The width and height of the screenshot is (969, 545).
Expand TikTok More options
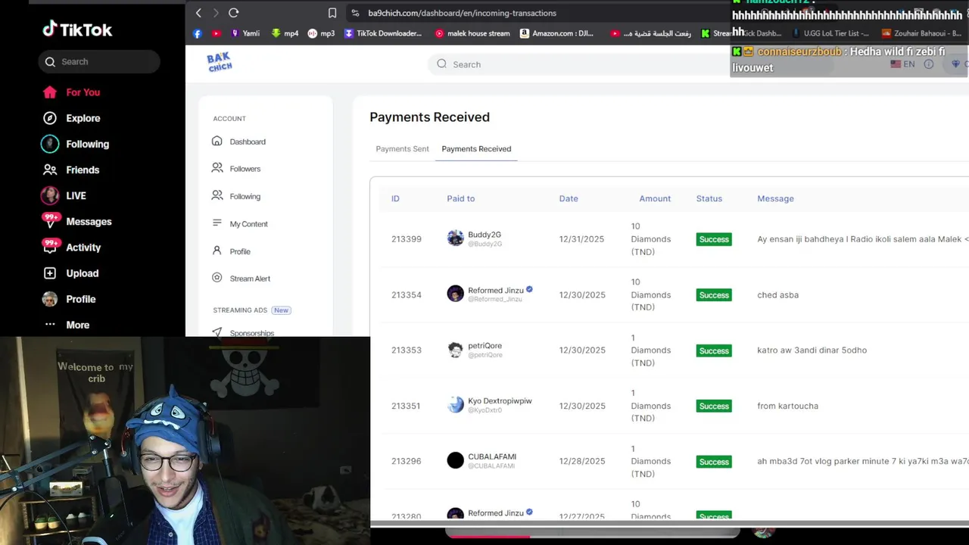[x=67, y=325]
